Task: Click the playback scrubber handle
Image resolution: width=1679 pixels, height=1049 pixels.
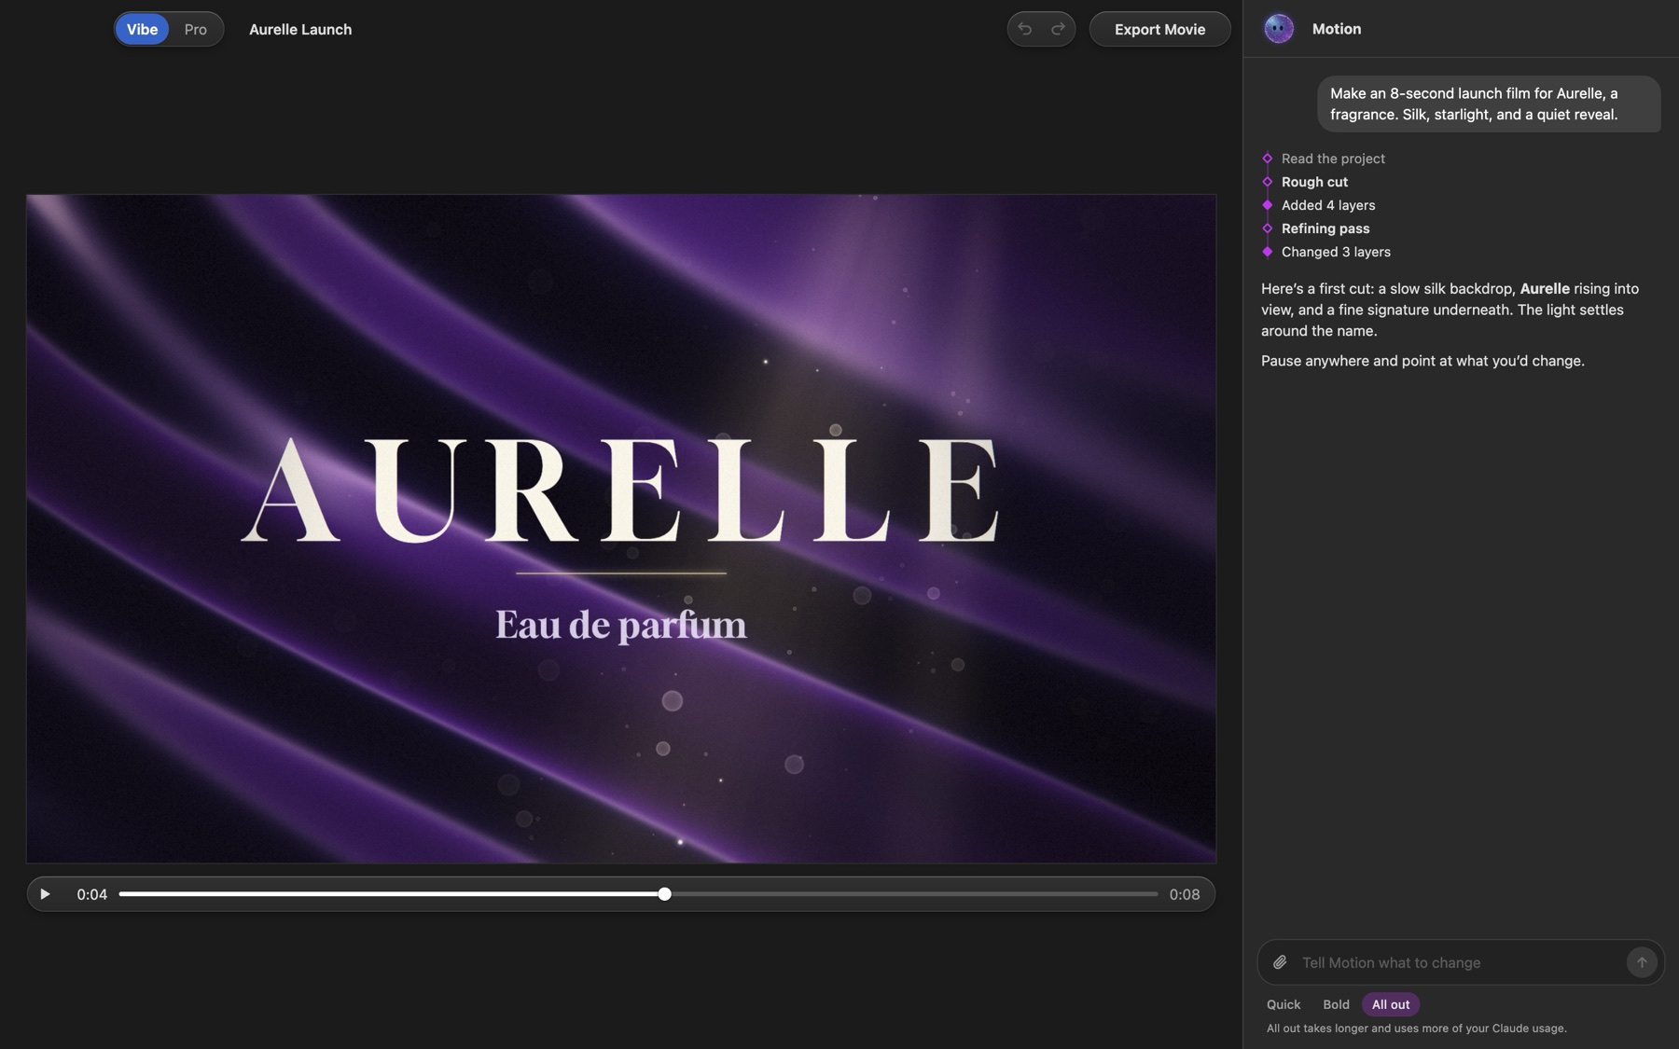Action: (664, 894)
